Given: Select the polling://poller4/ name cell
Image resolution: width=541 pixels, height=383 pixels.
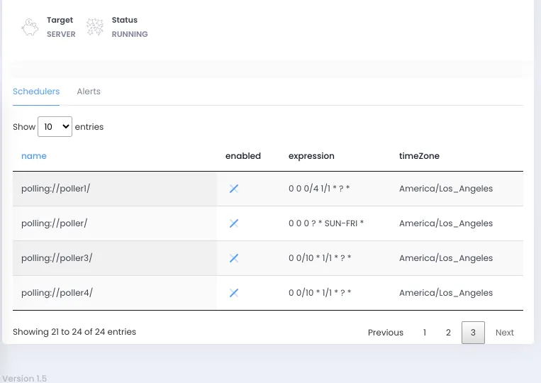Looking at the screenshot, I should [115, 293].
